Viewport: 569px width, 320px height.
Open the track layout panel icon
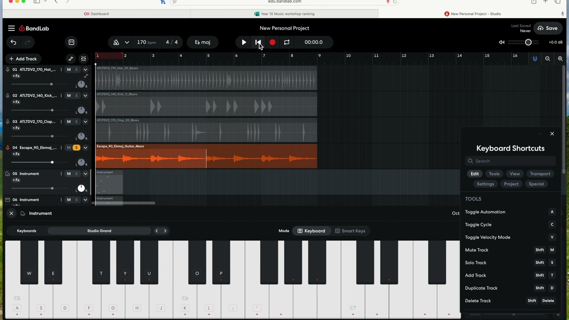[x=71, y=42]
